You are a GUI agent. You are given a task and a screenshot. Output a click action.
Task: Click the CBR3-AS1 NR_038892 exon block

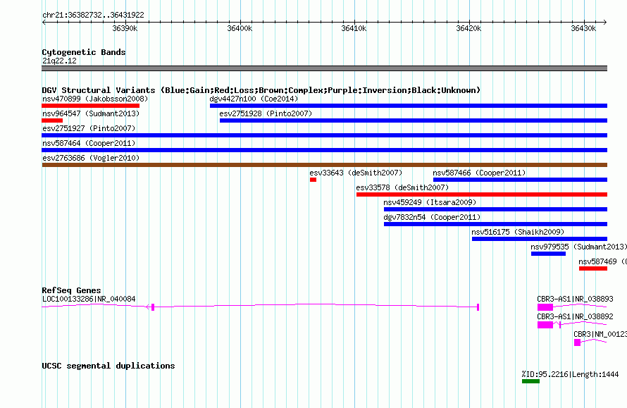(x=545, y=325)
